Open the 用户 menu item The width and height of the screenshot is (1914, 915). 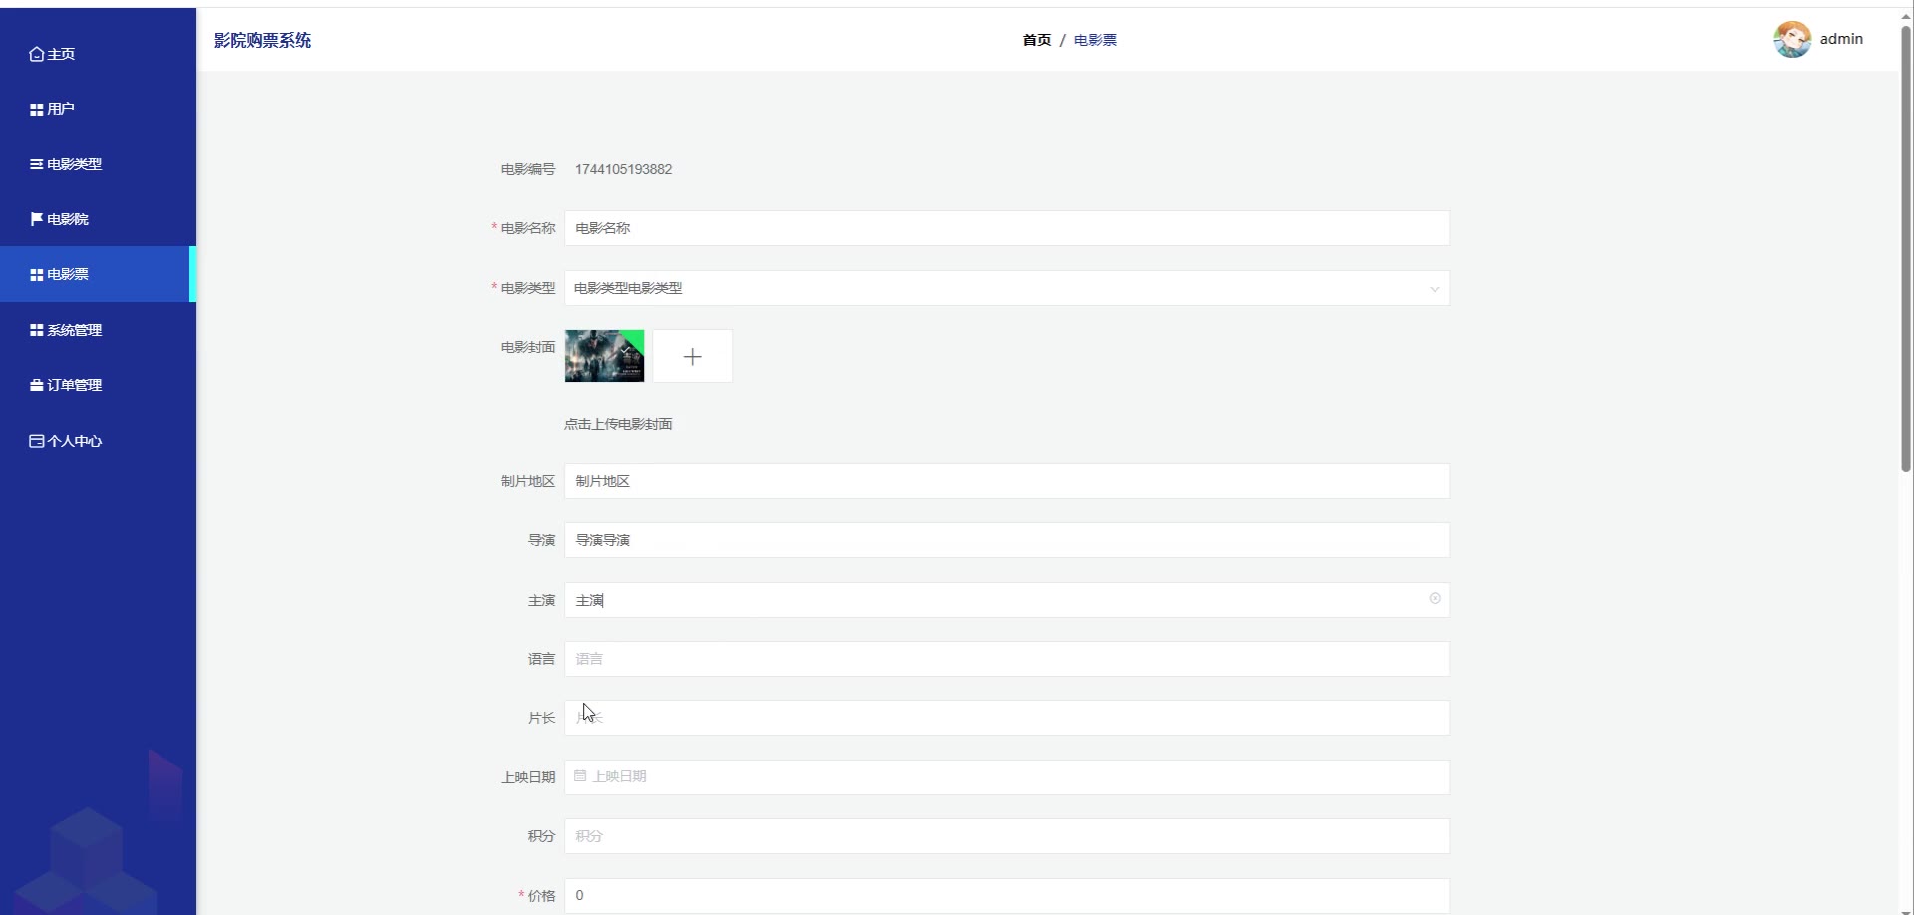[x=98, y=109]
